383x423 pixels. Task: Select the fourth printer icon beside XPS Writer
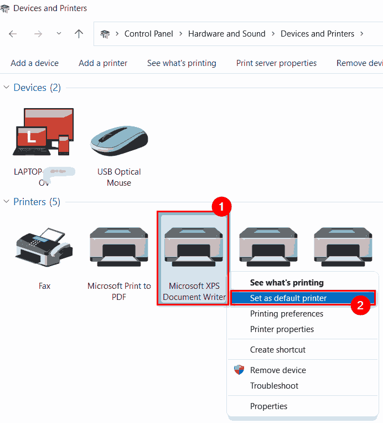268,247
